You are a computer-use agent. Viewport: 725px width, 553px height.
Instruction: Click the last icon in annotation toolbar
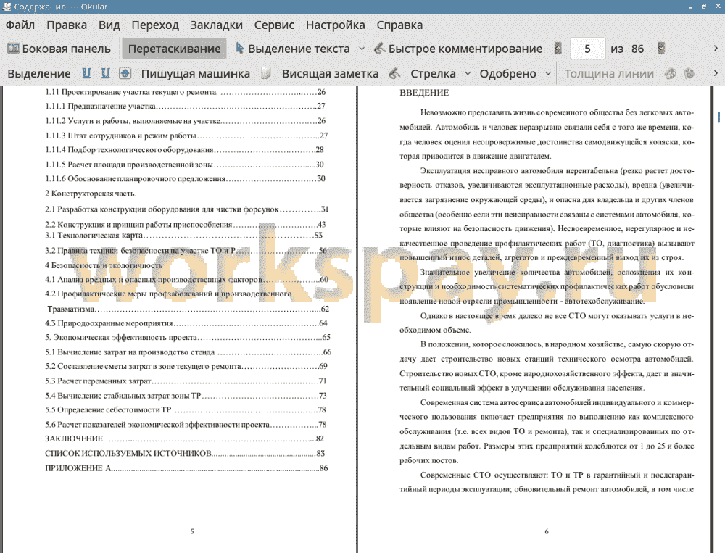tap(689, 73)
